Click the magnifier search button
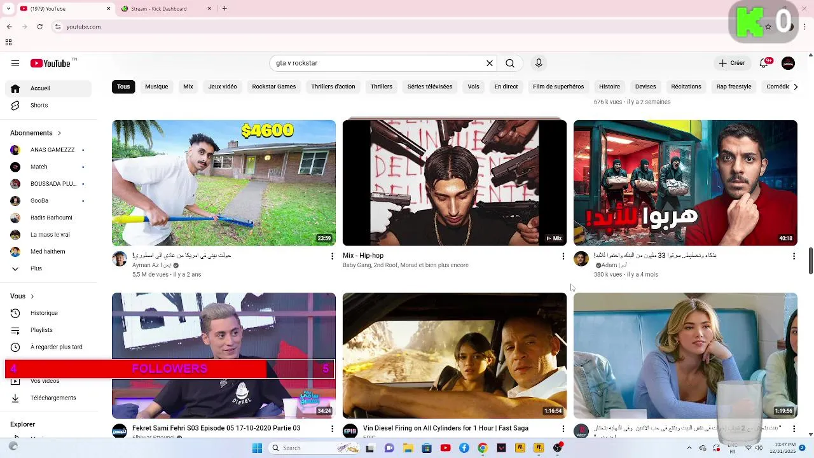The height and width of the screenshot is (458, 814). click(510, 63)
